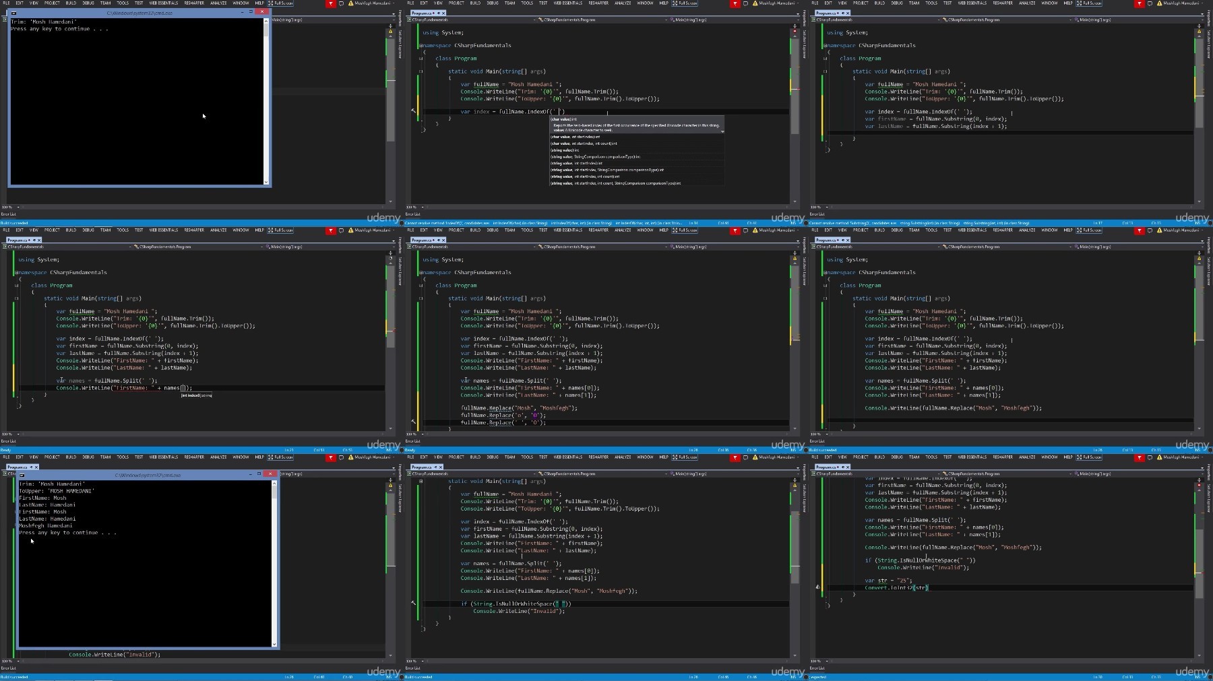Select the "(string value)" IndexOf overload entry
This screenshot has width=1213, height=681.
tap(565, 150)
